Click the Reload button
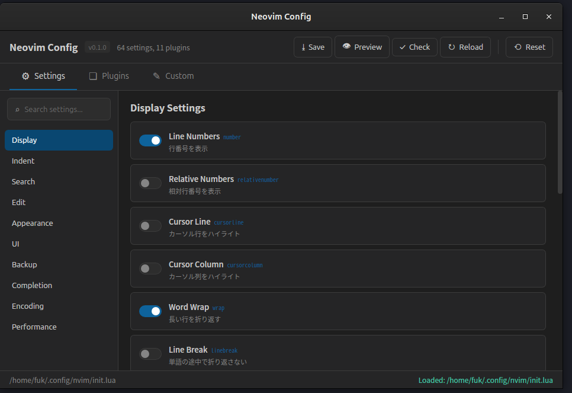This screenshot has width=572, height=393. coord(465,47)
